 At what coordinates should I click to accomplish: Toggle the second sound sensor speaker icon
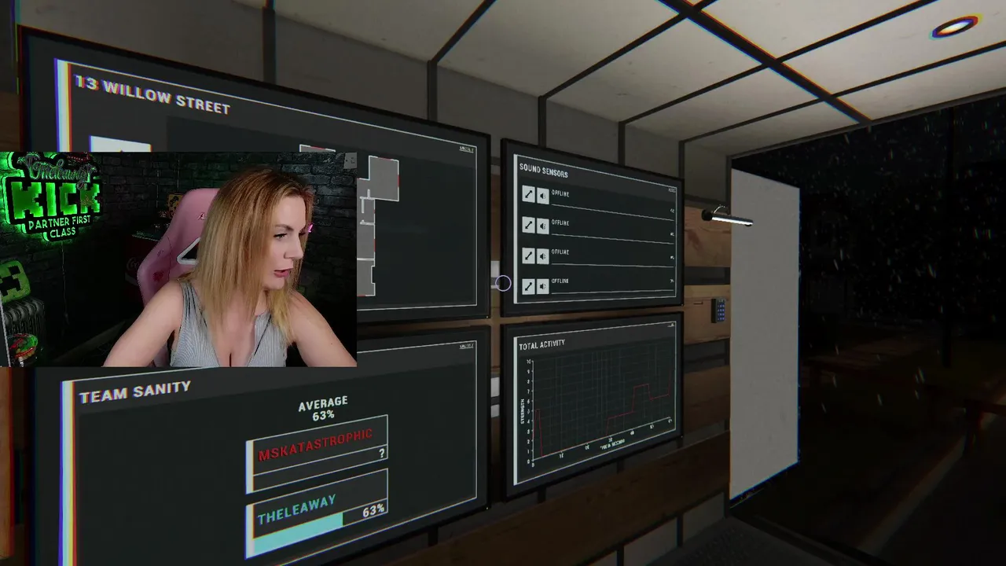click(x=542, y=226)
